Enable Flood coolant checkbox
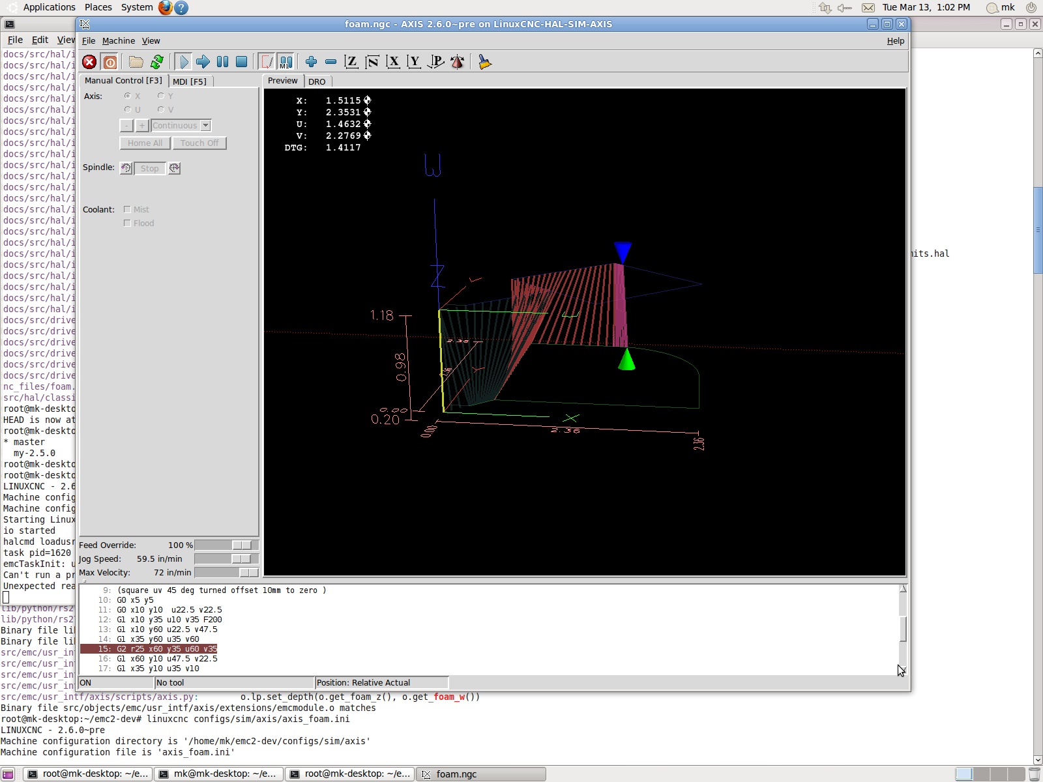 click(x=127, y=223)
